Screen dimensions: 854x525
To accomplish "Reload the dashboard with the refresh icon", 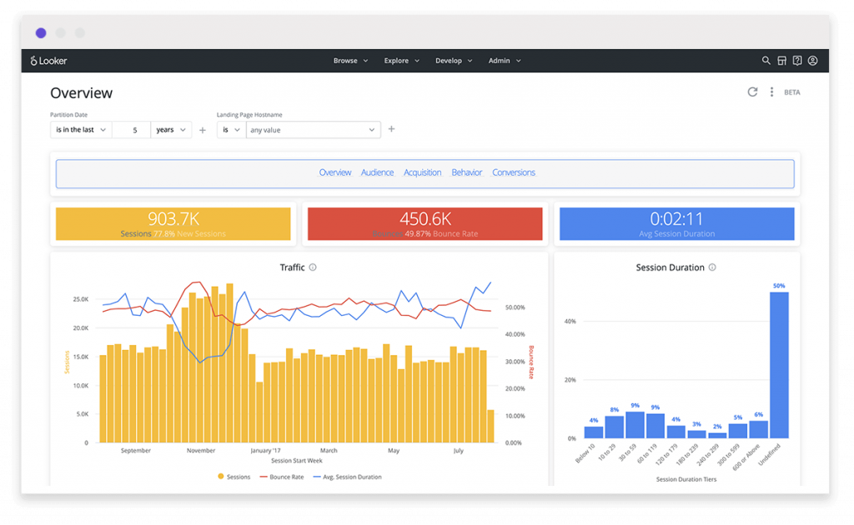I will (x=752, y=92).
